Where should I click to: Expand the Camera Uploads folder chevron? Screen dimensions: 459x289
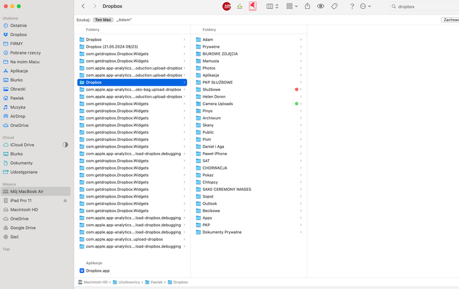301,104
